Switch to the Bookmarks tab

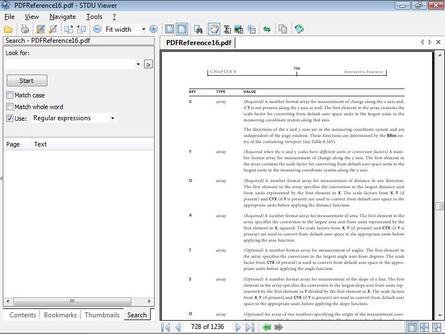pyautogui.click(x=60, y=315)
